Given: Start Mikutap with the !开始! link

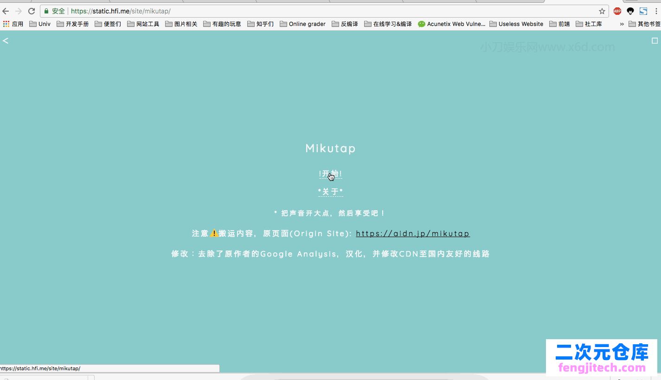Looking at the screenshot, I should coord(330,174).
